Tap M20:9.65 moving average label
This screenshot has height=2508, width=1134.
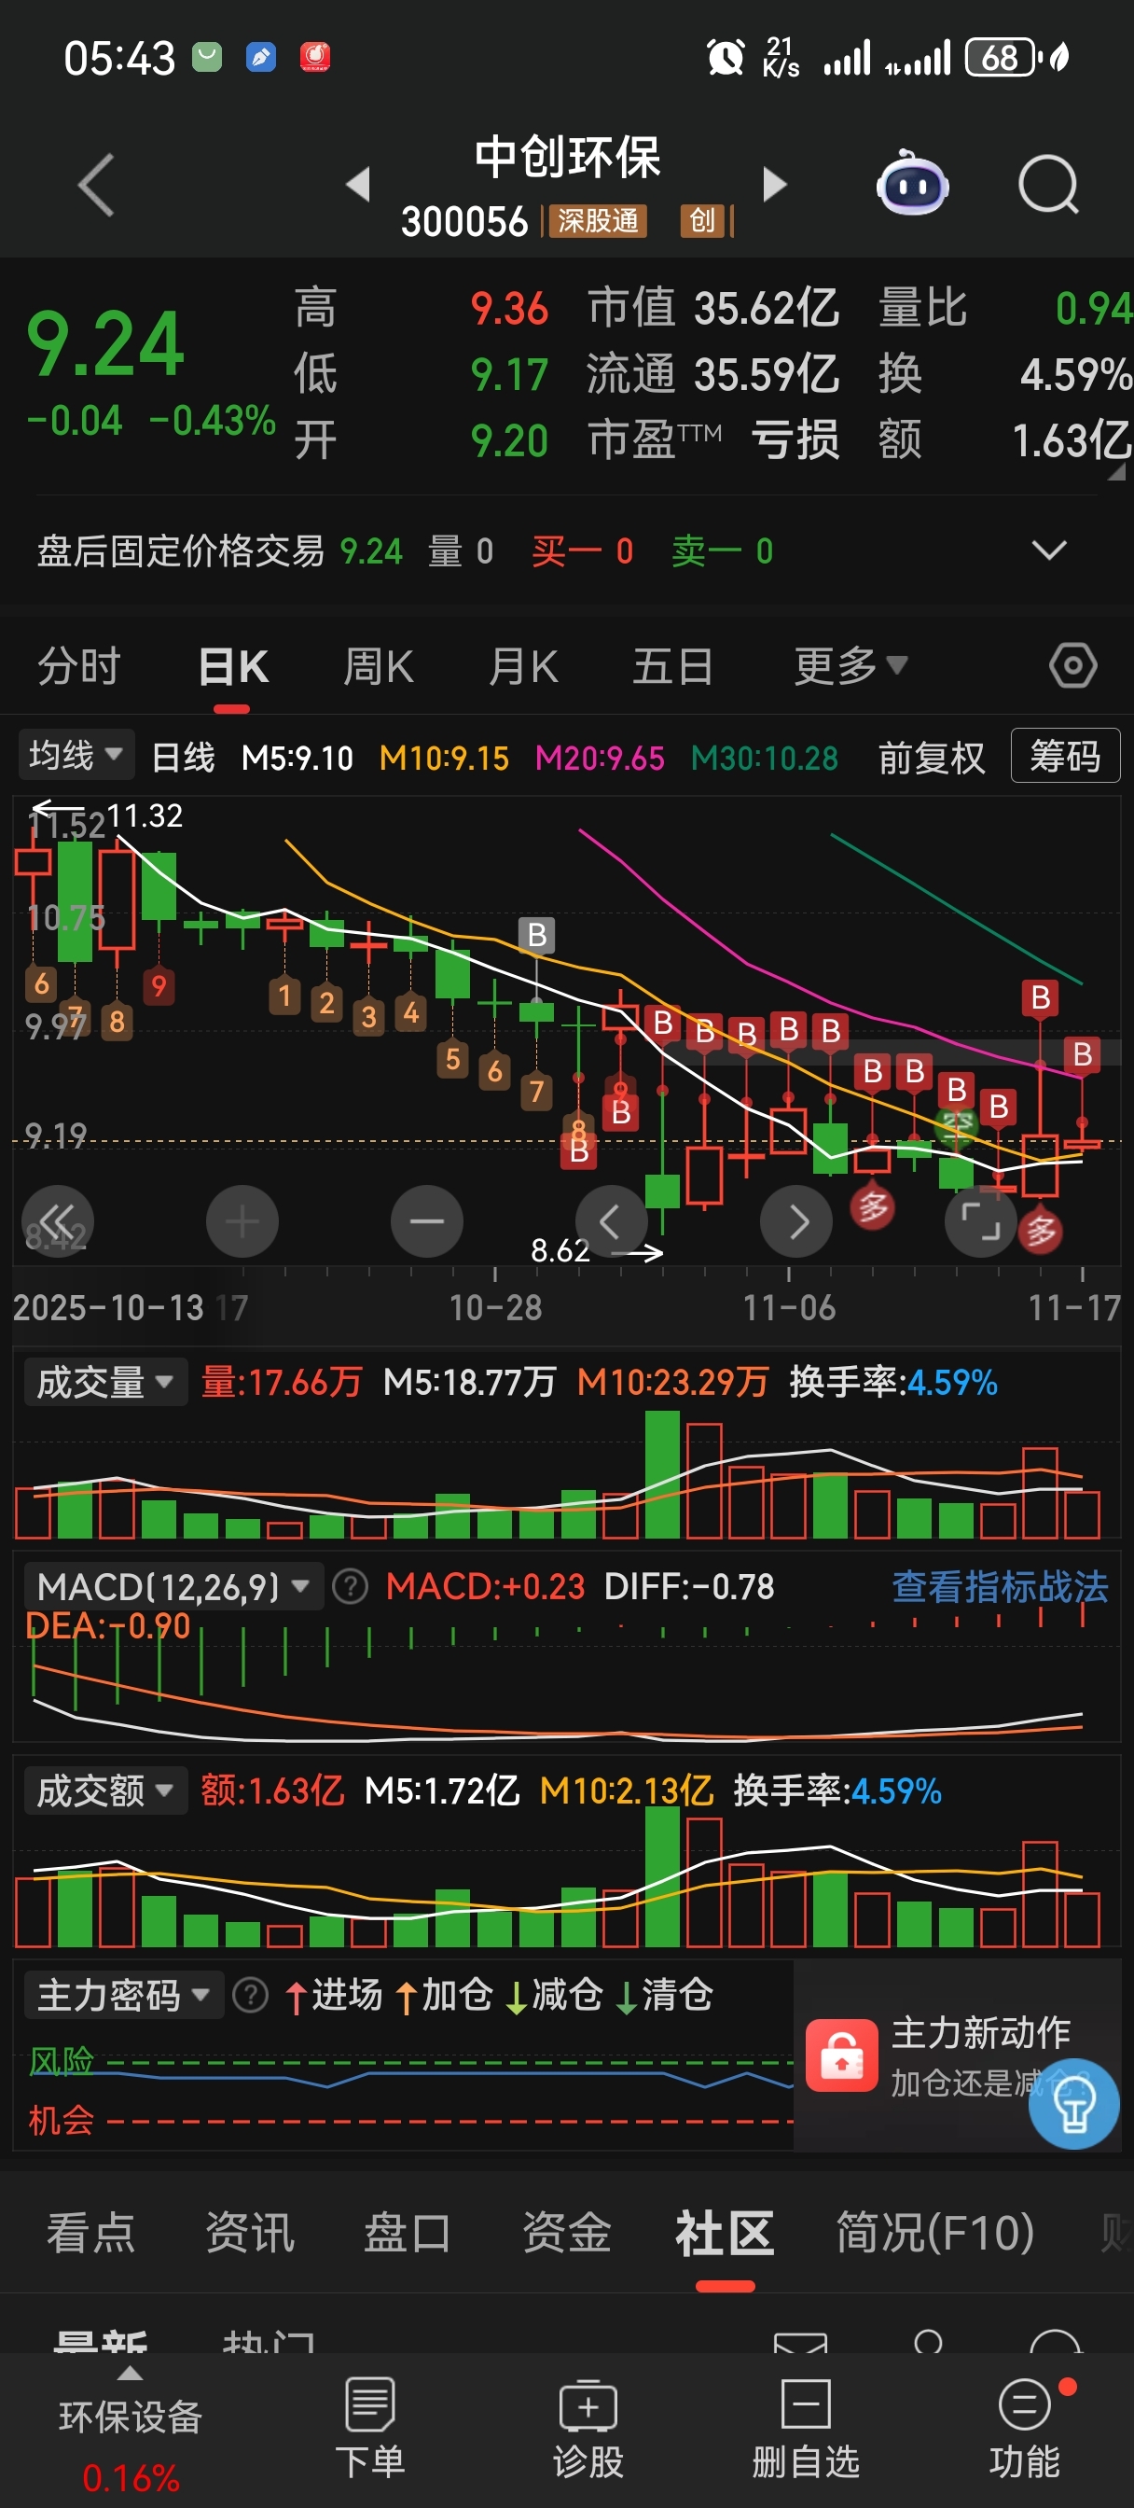600,758
